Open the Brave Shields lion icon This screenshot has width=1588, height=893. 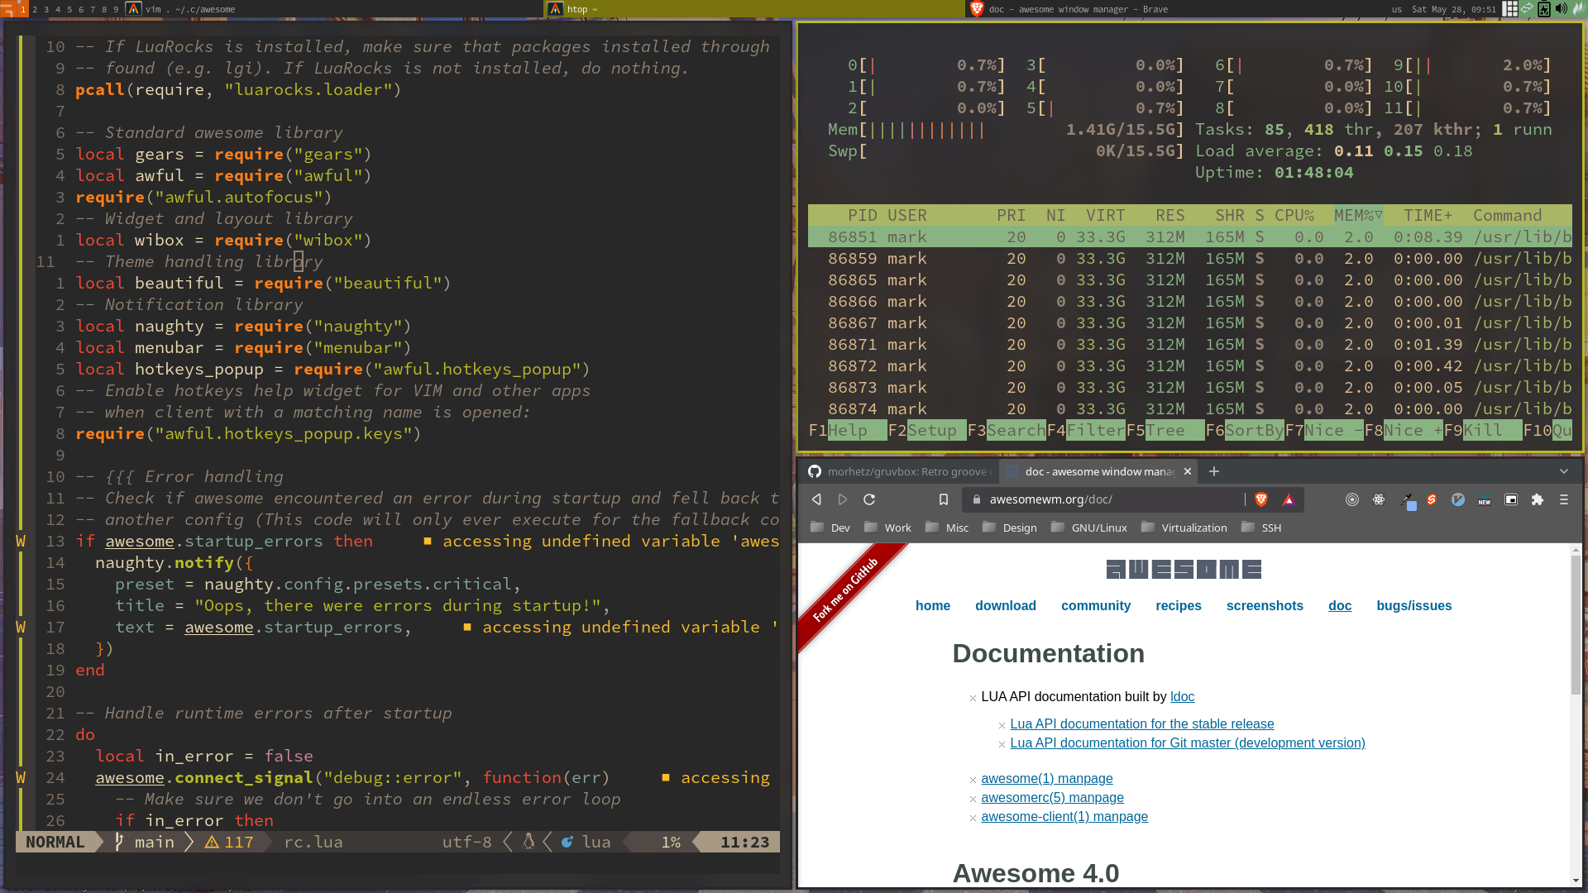[1261, 499]
